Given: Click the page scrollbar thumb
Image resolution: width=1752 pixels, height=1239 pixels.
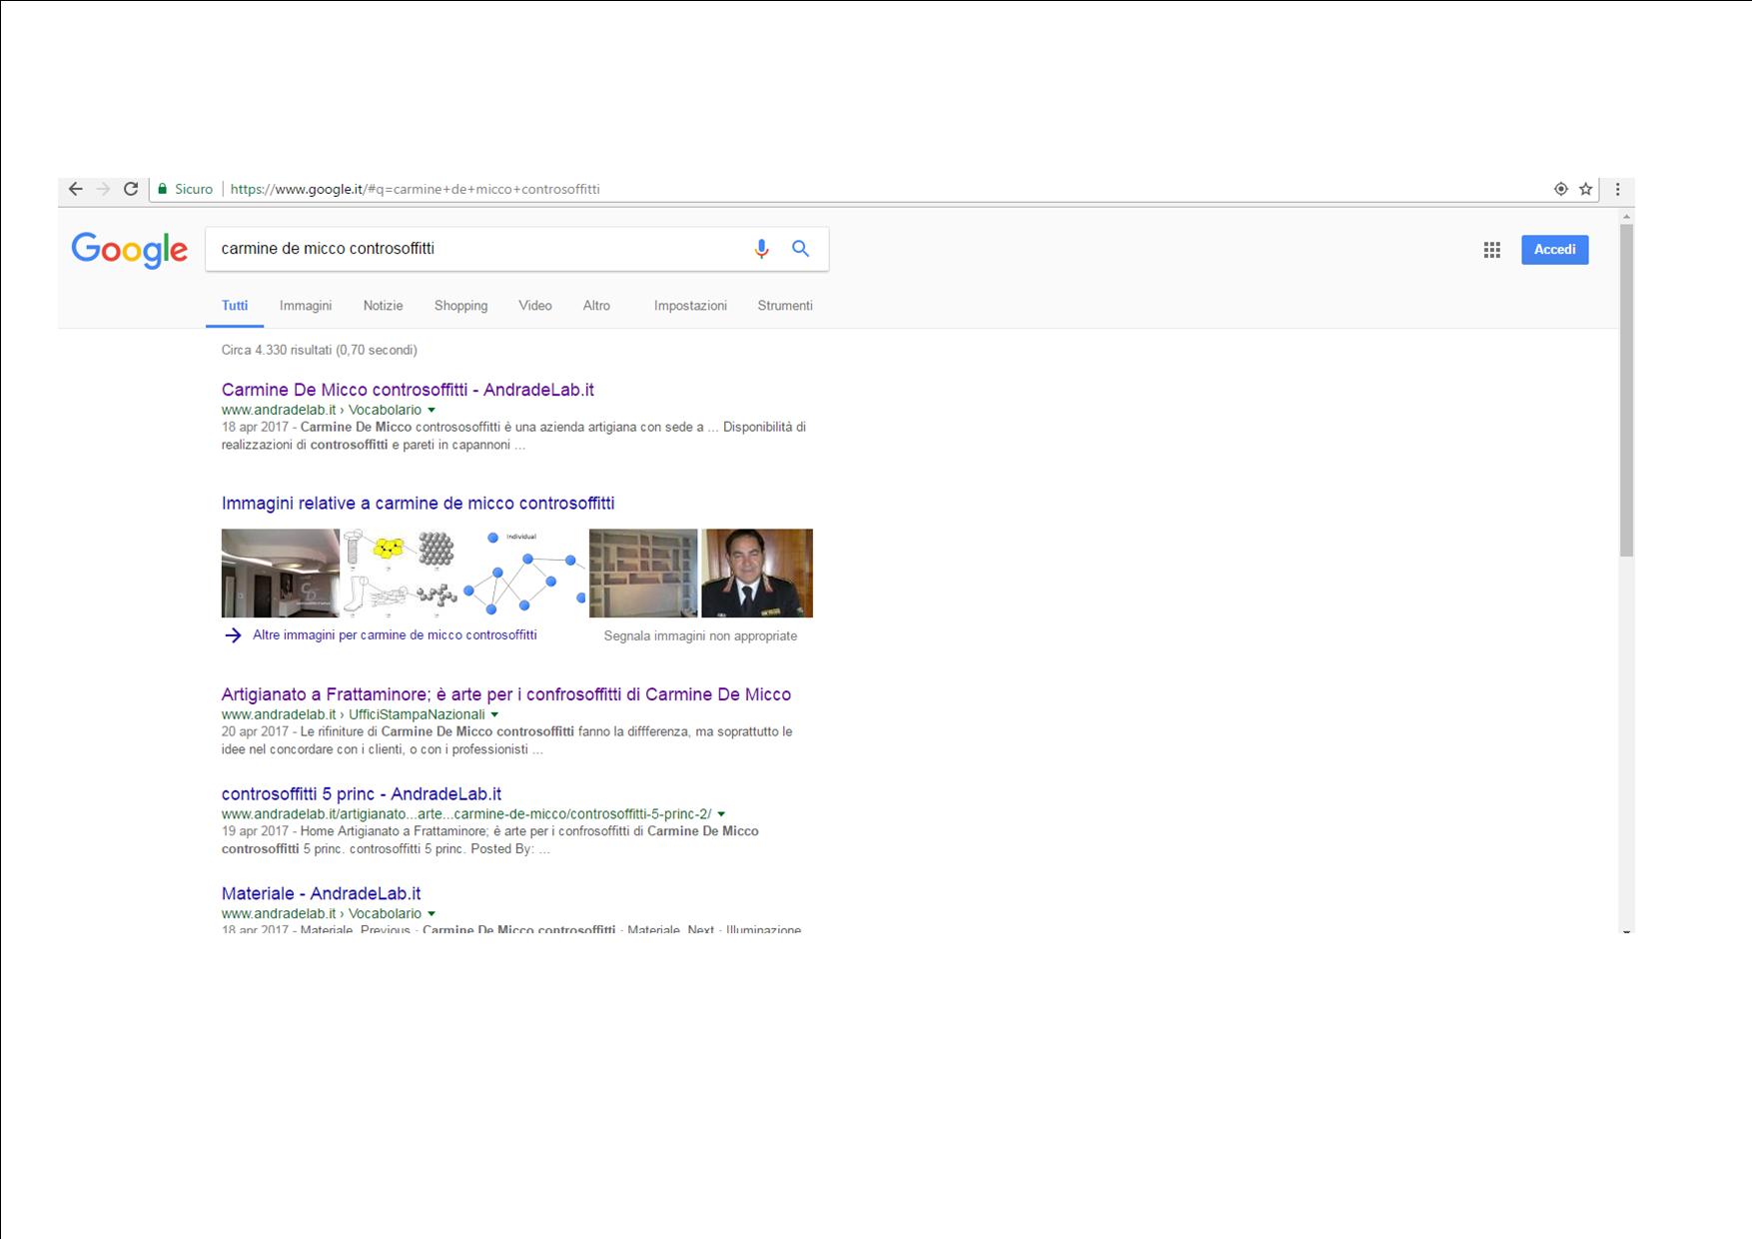Looking at the screenshot, I should (1626, 390).
